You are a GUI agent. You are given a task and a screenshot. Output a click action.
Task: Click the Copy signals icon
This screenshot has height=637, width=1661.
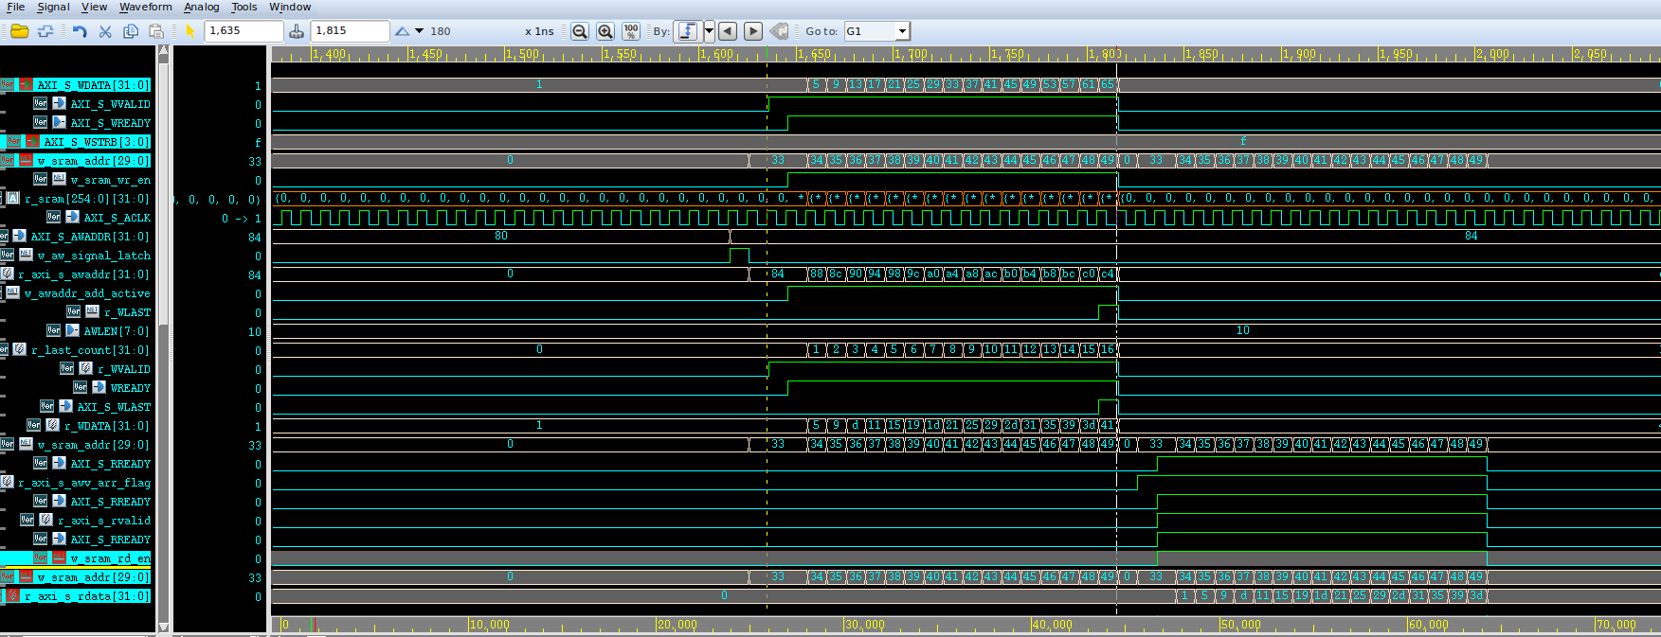click(131, 31)
